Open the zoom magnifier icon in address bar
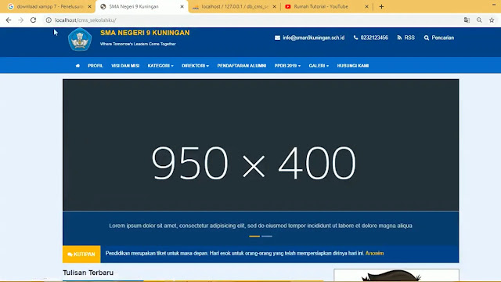This screenshot has height=282, width=501. [x=479, y=20]
